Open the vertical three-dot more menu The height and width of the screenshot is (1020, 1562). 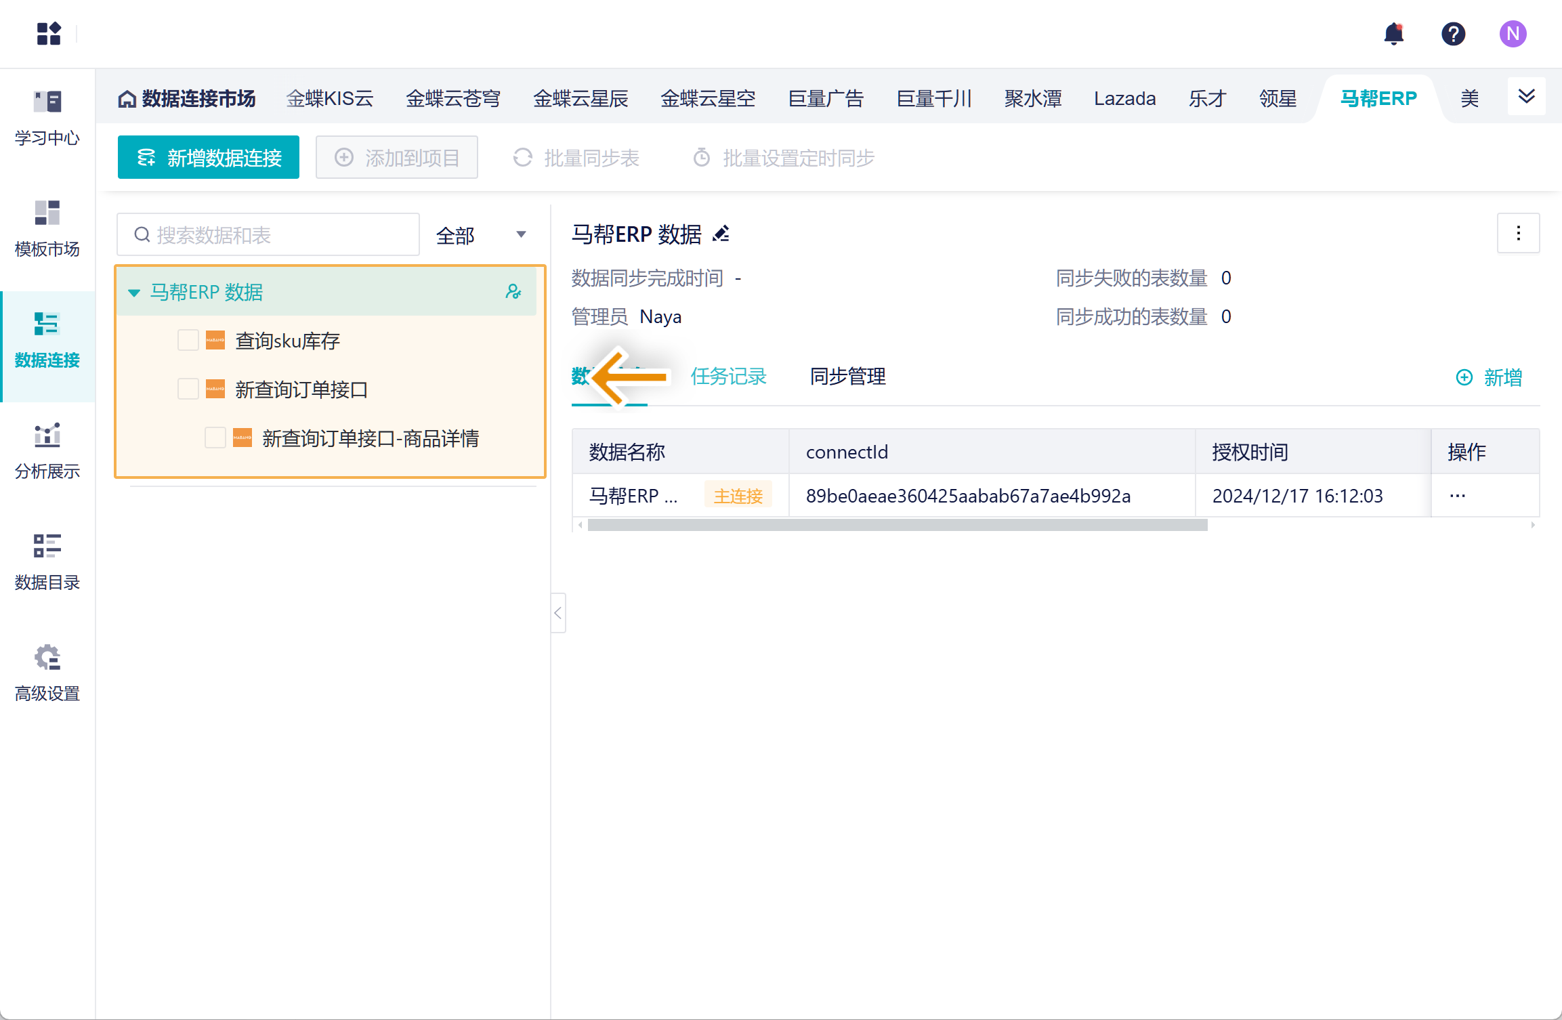pos(1518,234)
